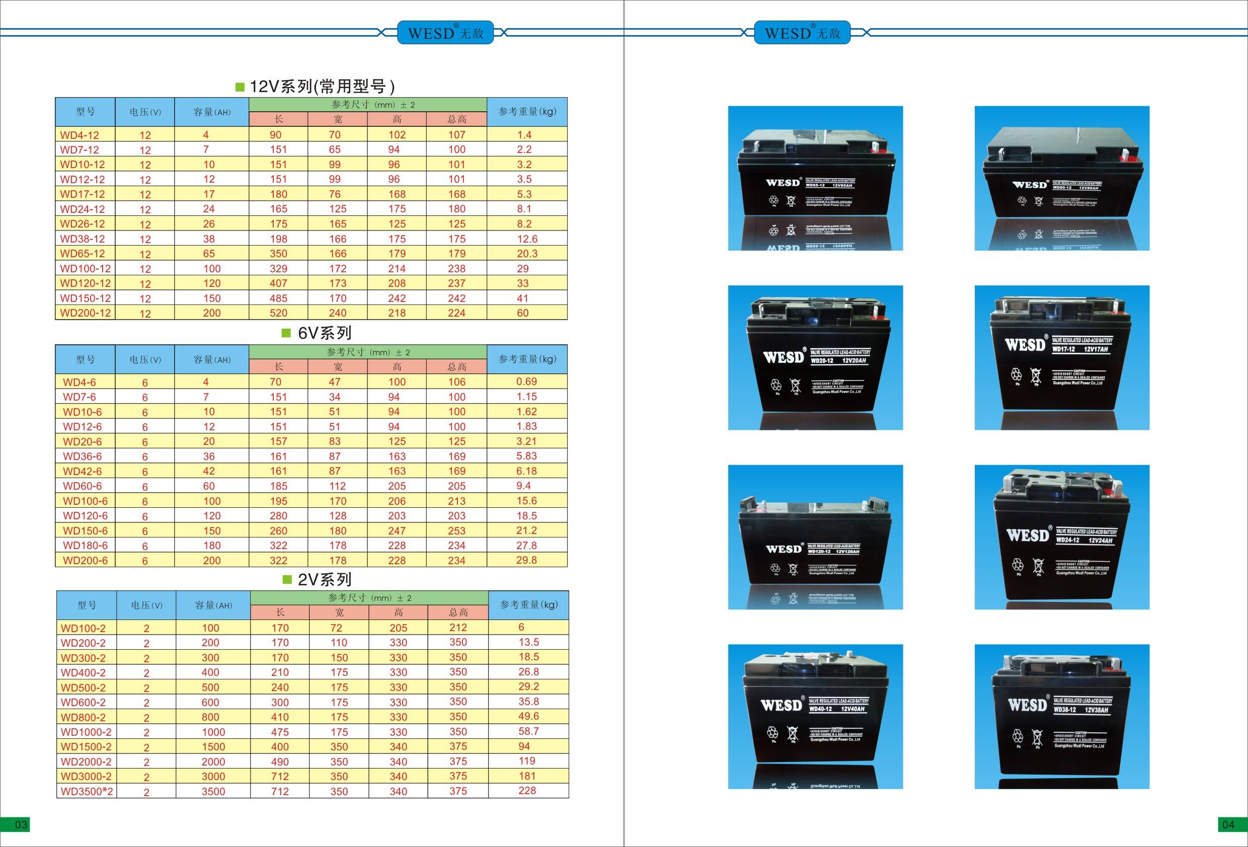
Task: Open the WD120-12 12V120AH battery photo
Action: (815, 537)
